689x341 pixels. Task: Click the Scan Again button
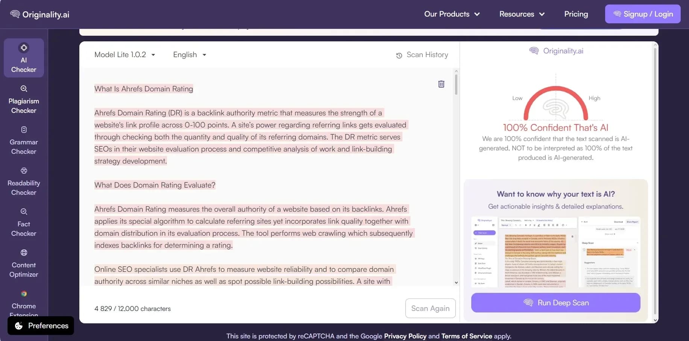click(x=430, y=308)
